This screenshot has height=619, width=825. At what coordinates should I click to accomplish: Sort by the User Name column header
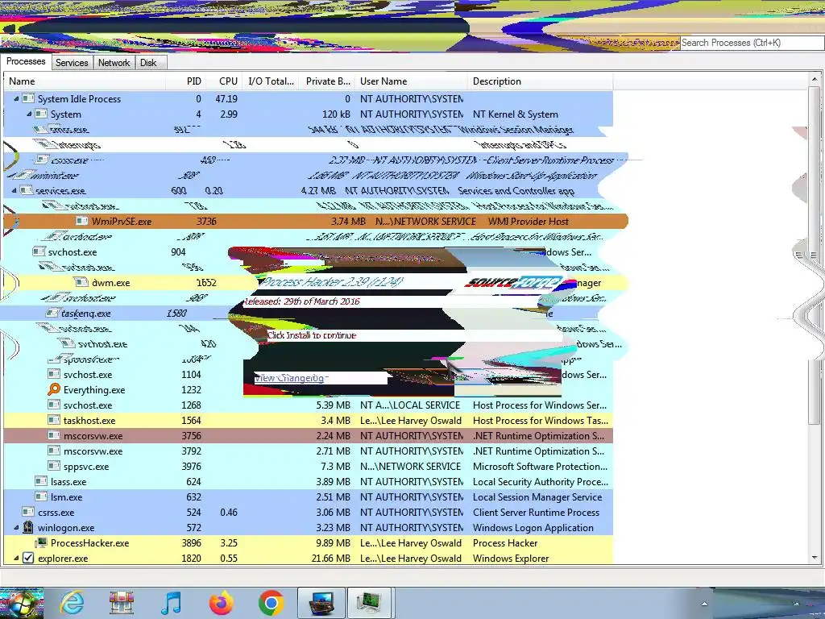coord(412,81)
